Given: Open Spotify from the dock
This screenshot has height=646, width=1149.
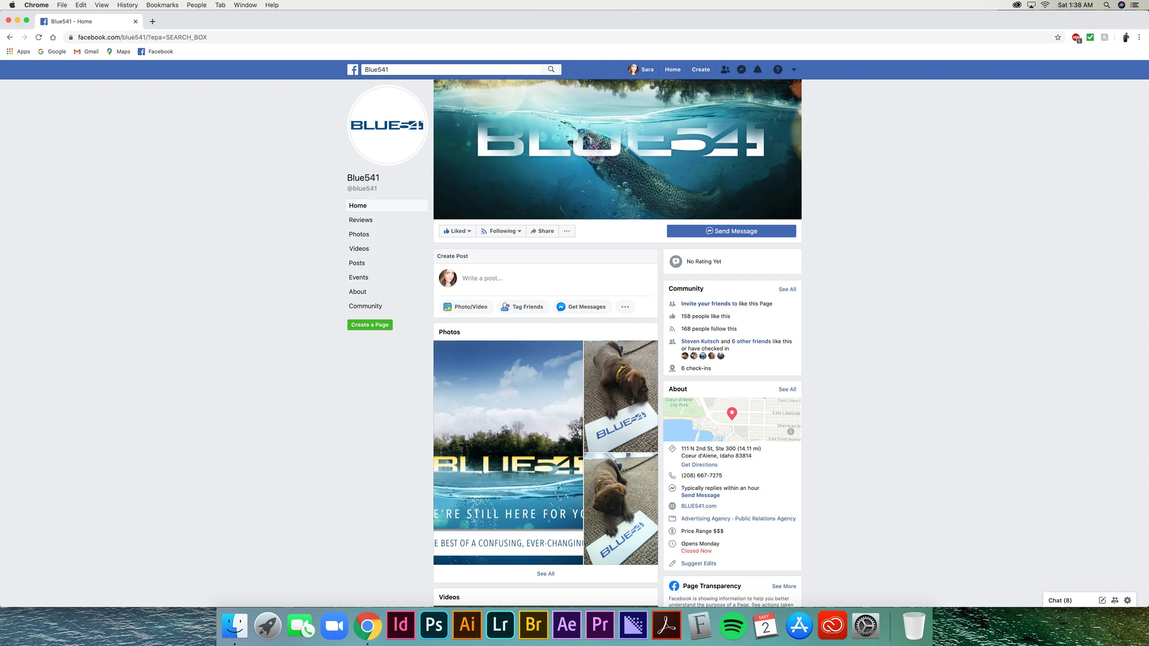Looking at the screenshot, I should tap(733, 625).
